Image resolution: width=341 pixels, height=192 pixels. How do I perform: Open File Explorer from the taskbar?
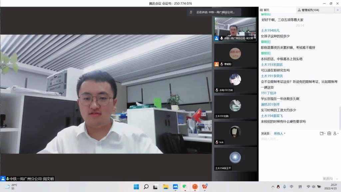point(166,187)
